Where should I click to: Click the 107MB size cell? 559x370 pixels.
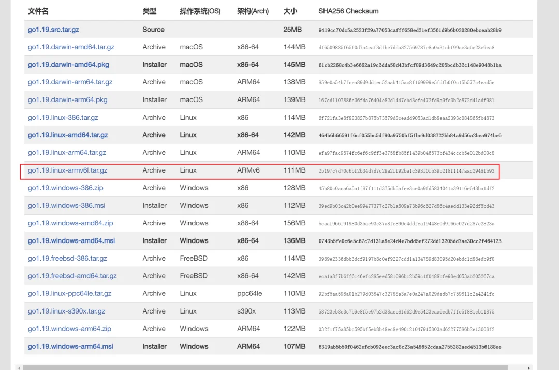[x=295, y=347]
